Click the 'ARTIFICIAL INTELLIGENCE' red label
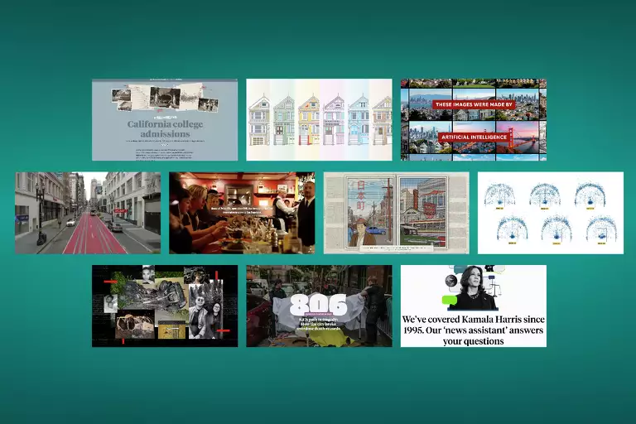636x424 pixels. pos(473,134)
